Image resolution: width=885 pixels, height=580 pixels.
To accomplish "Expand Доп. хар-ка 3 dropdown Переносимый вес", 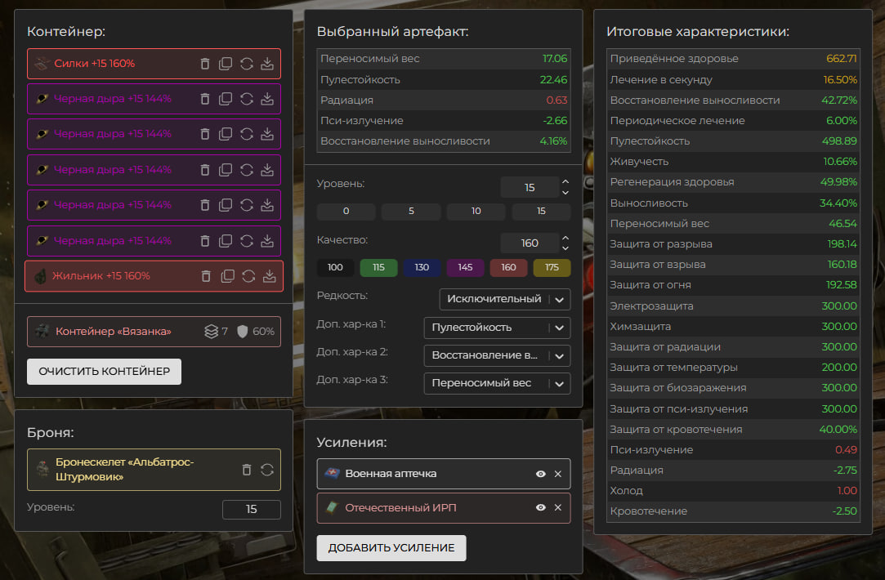I will pos(496,383).
